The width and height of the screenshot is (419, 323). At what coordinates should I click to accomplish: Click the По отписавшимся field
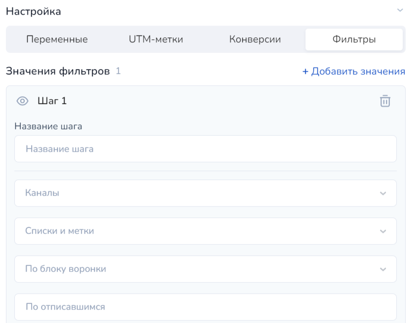coord(205,307)
